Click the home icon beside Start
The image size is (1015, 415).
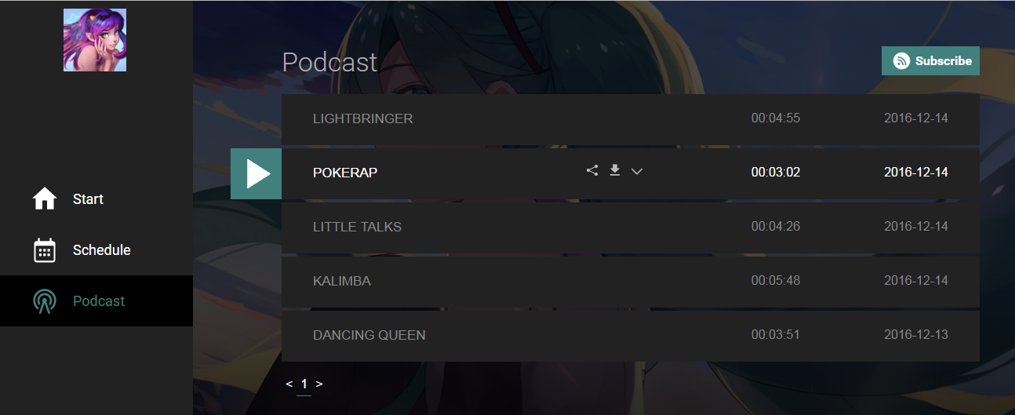pos(45,199)
